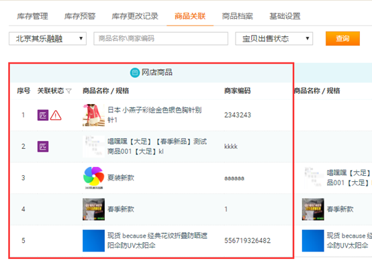Open the pink jacket thumbnail in row 1
The width and height of the screenshot is (372, 265).
94,115
